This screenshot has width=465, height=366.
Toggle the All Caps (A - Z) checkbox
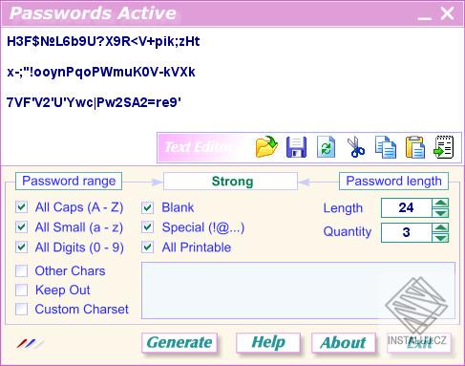(x=22, y=207)
